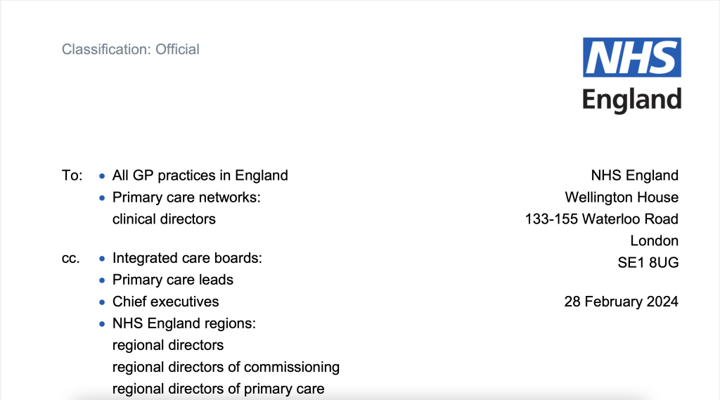720x400 pixels.
Task: Click the '133-155 Waterloo Road' address line
Action: click(x=601, y=219)
